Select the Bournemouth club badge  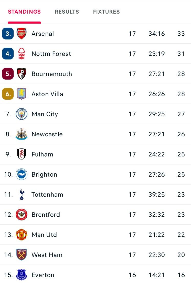coord(22,74)
